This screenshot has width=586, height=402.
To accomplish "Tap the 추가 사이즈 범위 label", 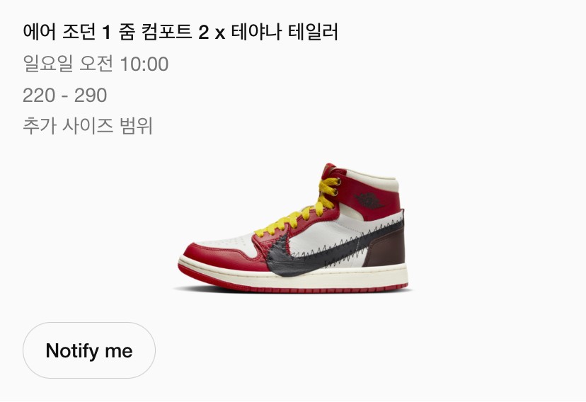I will (x=88, y=127).
